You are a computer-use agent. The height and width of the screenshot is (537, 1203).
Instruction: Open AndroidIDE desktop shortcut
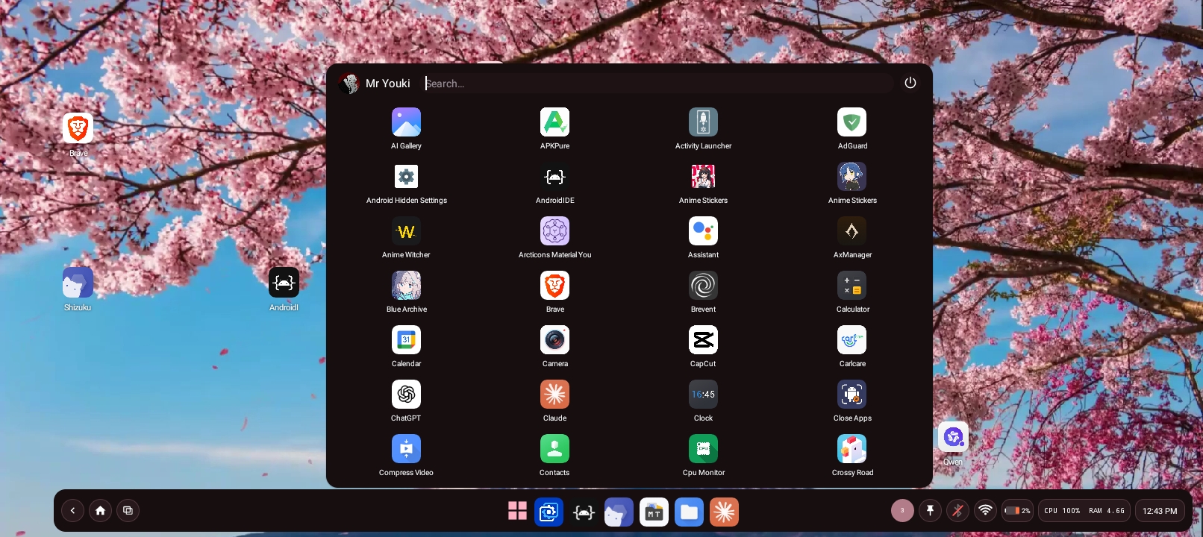tap(284, 283)
